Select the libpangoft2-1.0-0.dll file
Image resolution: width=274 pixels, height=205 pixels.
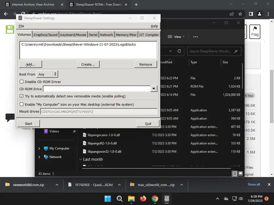point(102,143)
